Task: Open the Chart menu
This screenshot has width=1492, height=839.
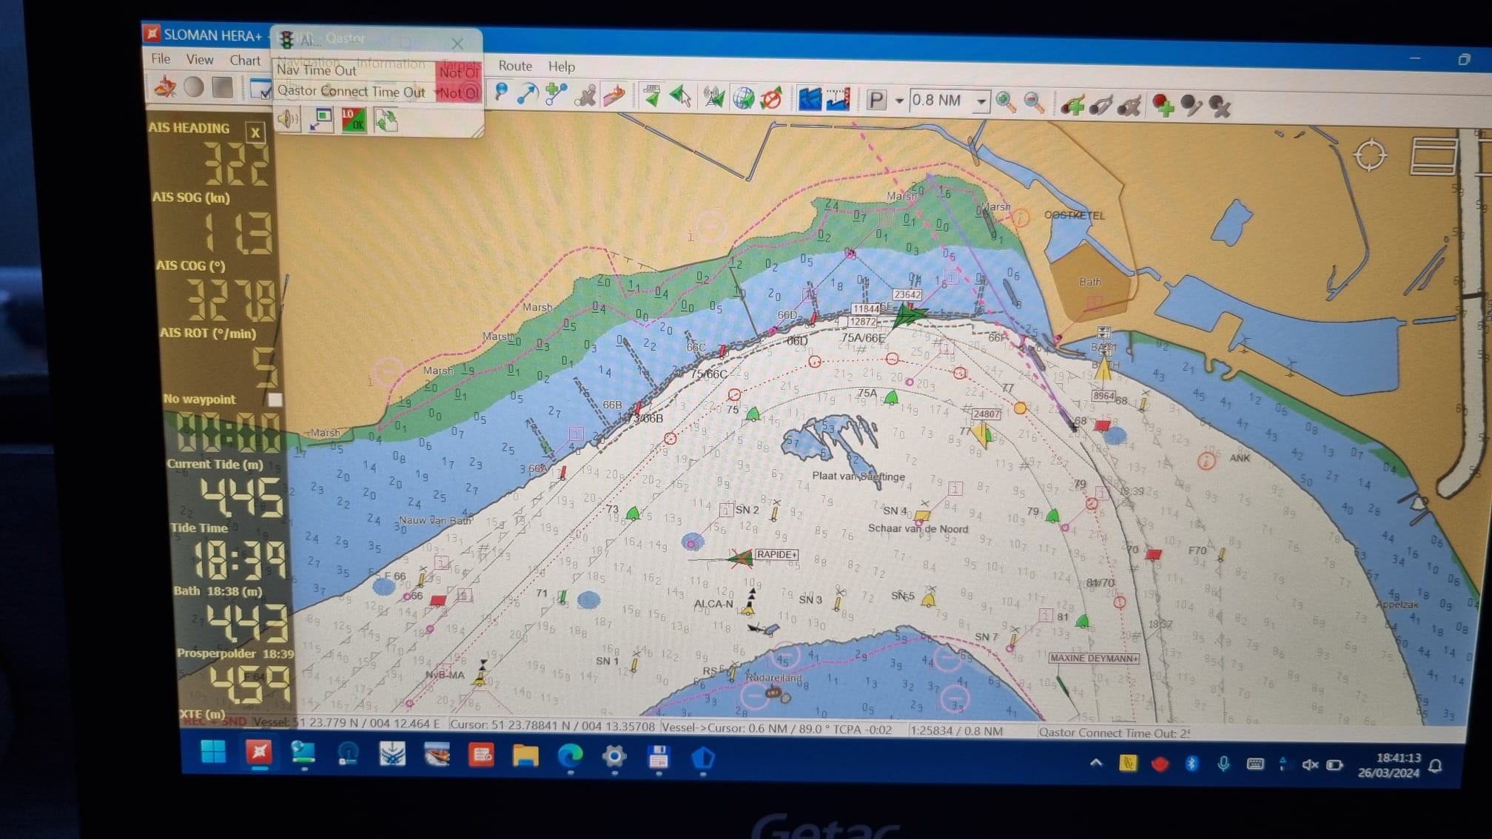Action: [x=245, y=61]
